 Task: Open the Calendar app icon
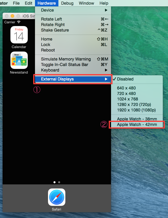pos(19,35)
